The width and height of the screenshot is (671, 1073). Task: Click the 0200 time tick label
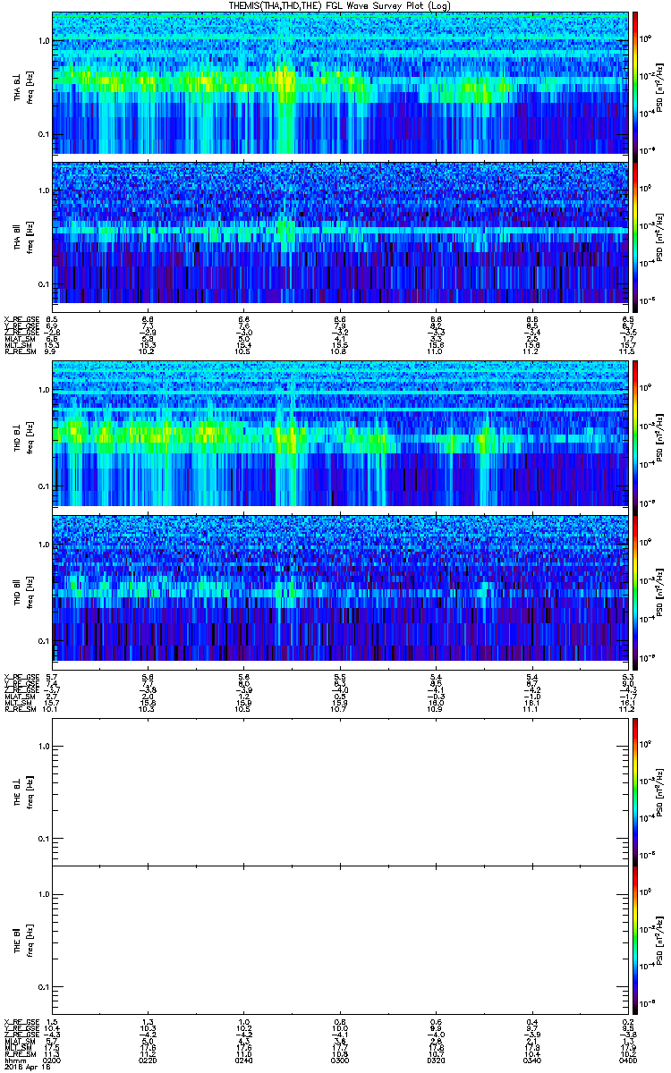(x=52, y=1059)
